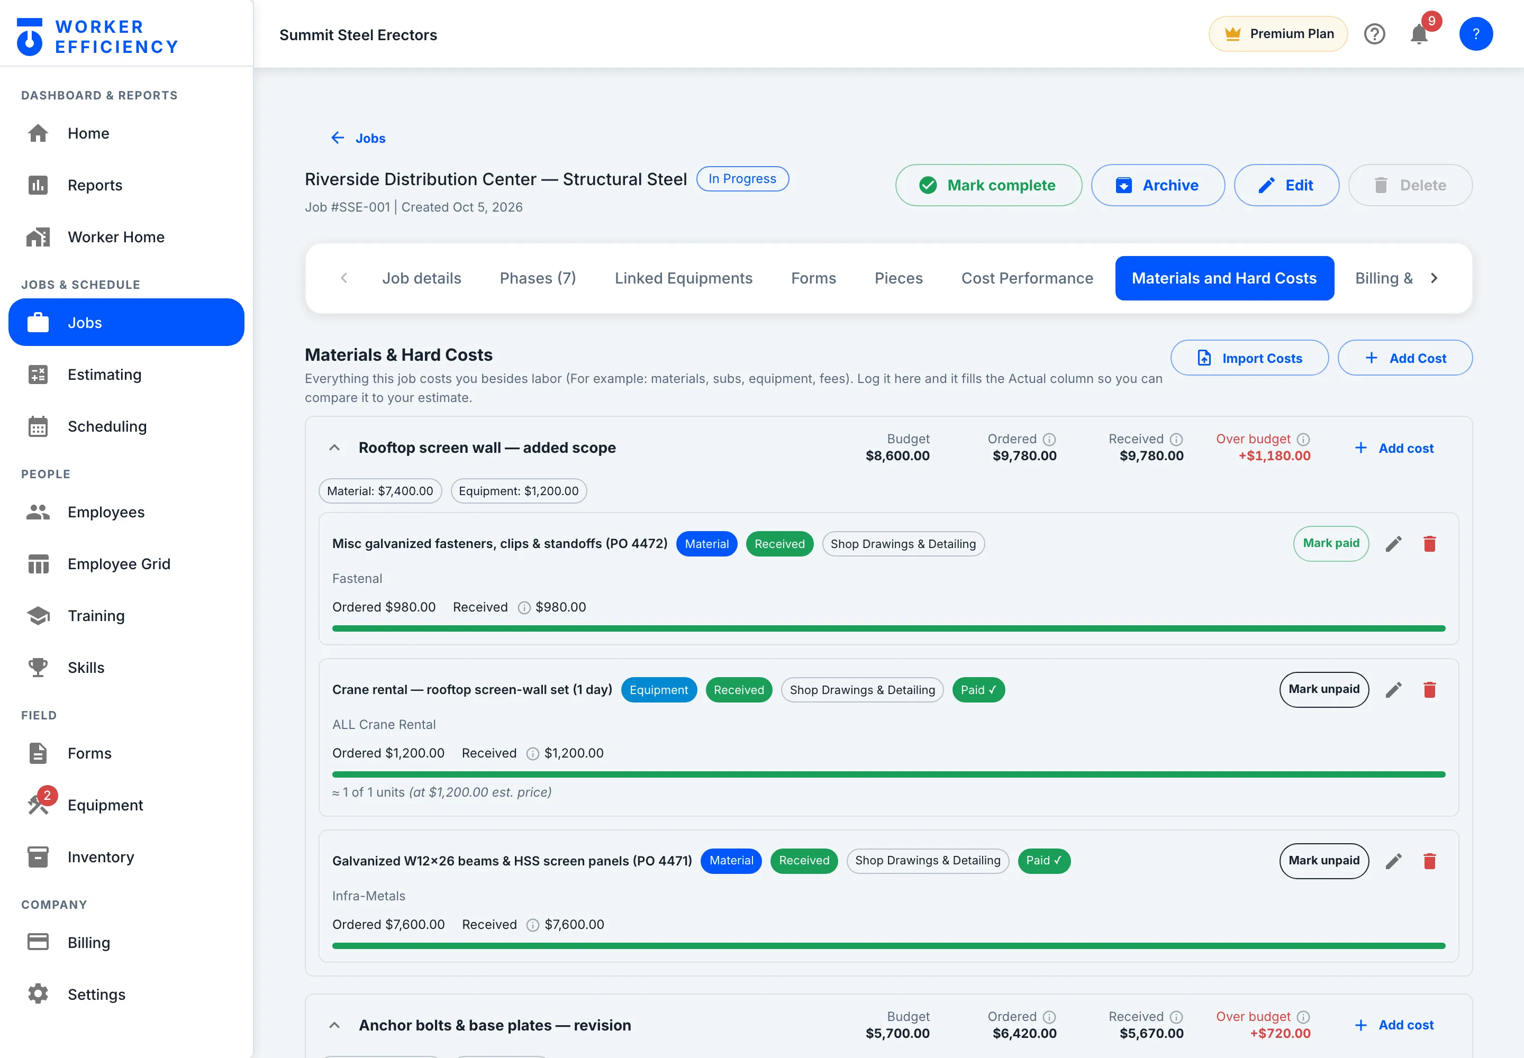Click the Crane rental received progress bar
This screenshot has width=1524, height=1058.
click(x=888, y=774)
